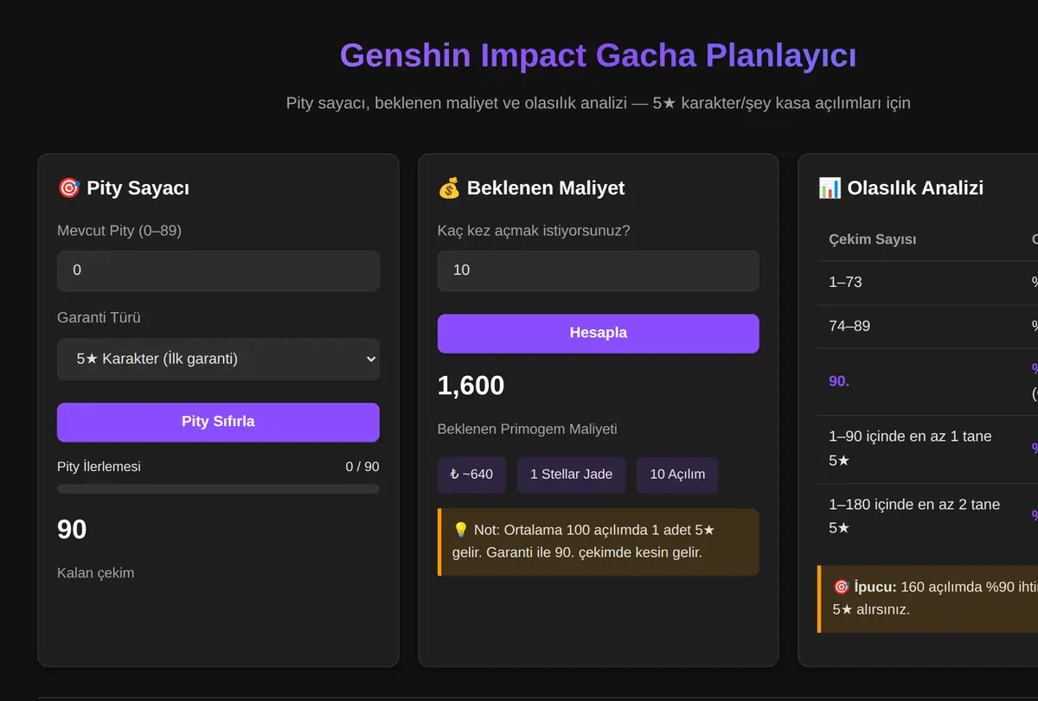
Task: Click the Mevcut Pity input field
Action: (218, 271)
